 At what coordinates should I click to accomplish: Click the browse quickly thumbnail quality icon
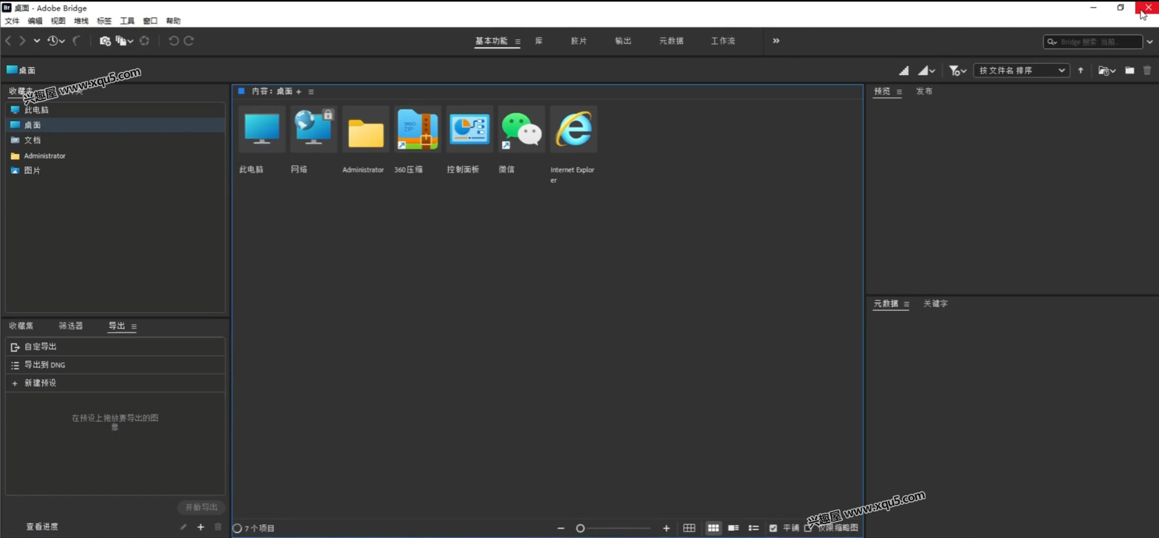[x=904, y=70]
